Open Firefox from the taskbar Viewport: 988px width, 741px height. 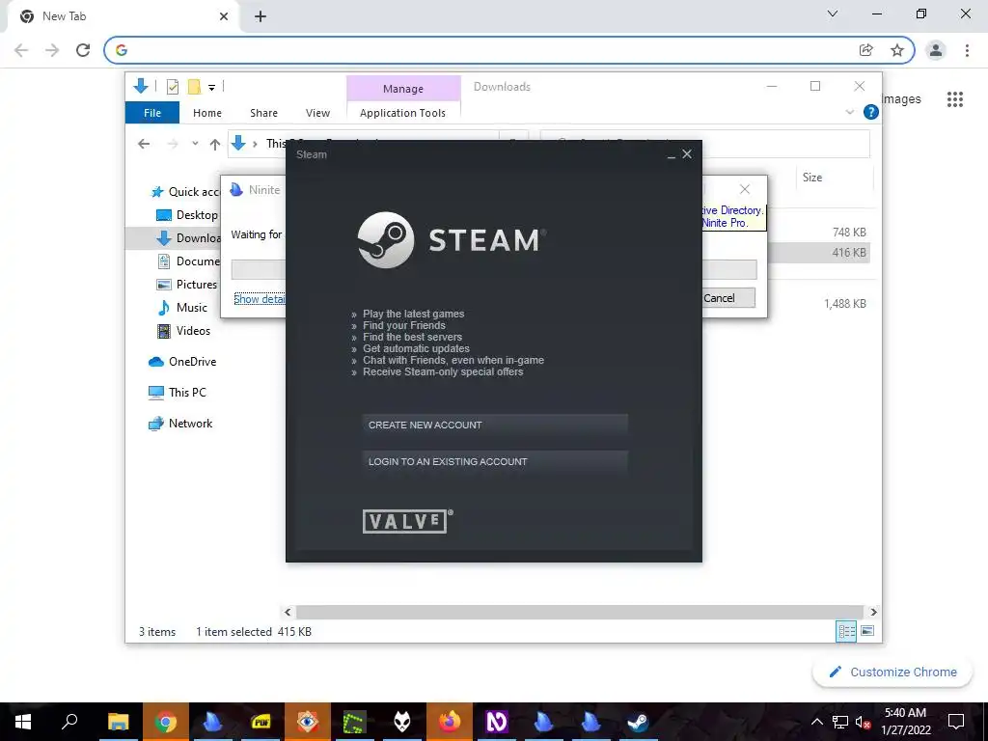[450, 722]
